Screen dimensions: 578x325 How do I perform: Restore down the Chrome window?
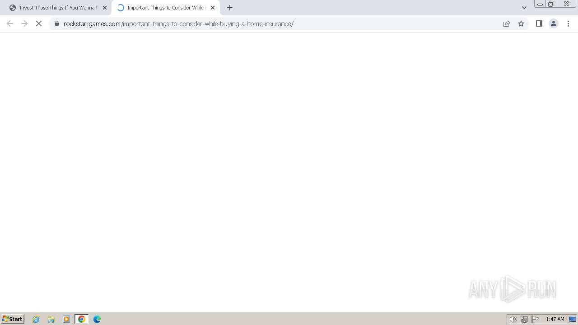pyautogui.click(x=551, y=4)
